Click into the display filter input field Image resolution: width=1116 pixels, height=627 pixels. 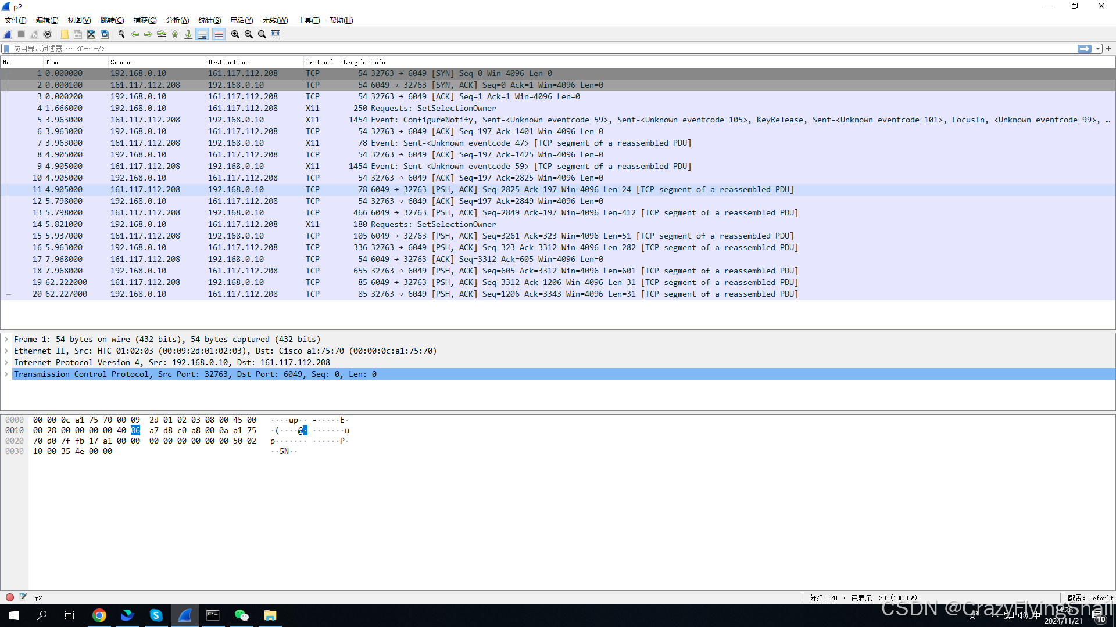(x=523, y=49)
